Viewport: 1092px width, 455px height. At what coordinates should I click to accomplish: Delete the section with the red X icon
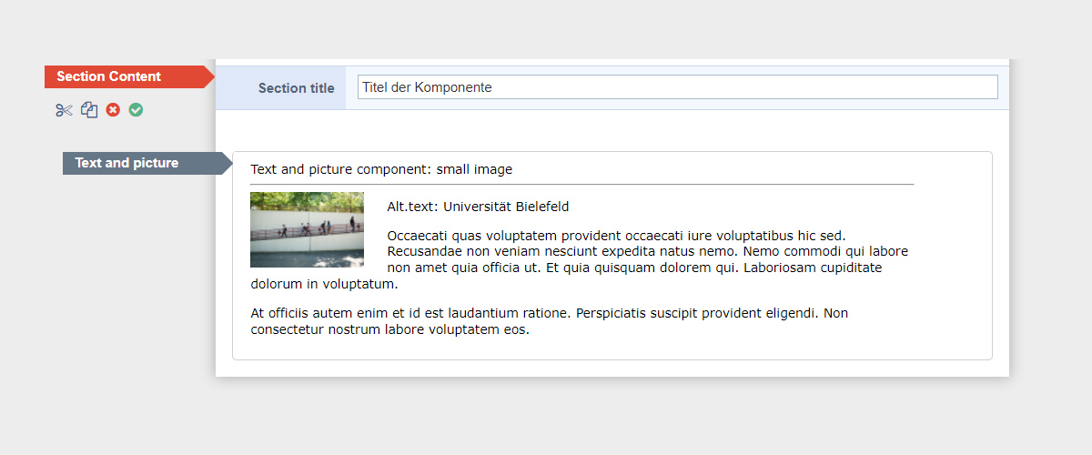(113, 110)
